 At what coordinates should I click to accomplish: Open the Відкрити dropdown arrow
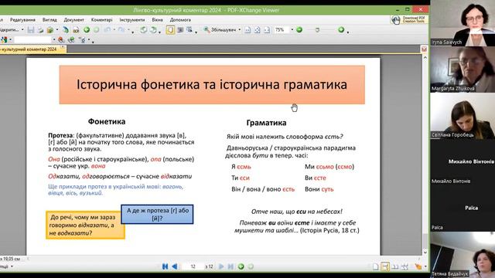[x=22, y=30]
